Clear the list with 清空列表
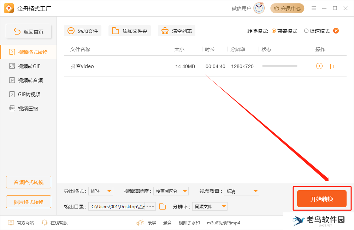 coord(177,31)
